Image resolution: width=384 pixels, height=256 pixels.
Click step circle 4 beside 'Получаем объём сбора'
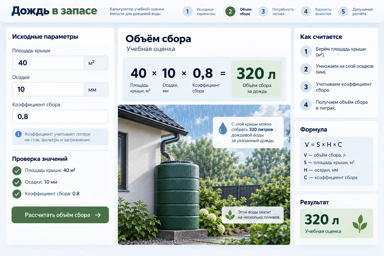pyautogui.click(x=306, y=105)
